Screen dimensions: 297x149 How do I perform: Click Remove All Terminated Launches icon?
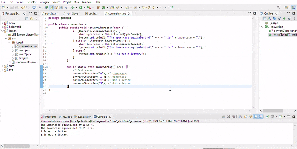click(x=233, y=116)
